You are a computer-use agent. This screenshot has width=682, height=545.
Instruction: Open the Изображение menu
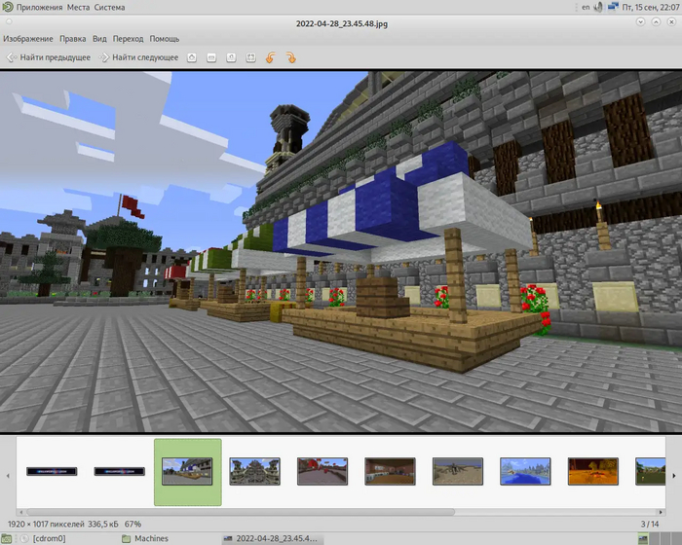[x=28, y=39]
